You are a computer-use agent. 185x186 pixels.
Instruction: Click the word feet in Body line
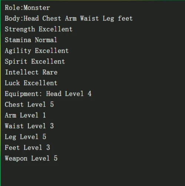pos(125,19)
